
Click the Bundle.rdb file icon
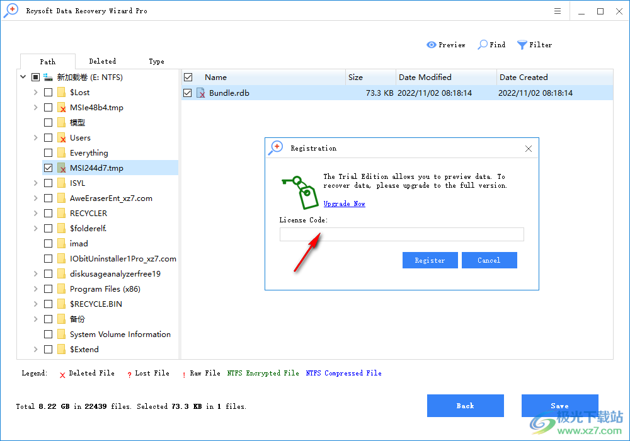pos(200,92)
